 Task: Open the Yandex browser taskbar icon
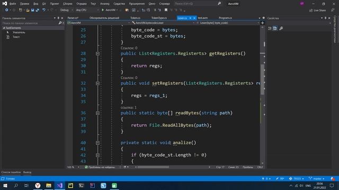tap(38, 185)
